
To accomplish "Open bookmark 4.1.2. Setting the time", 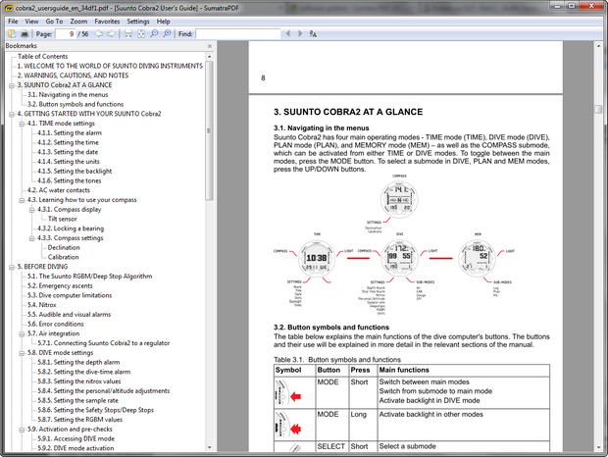I will tap(69, 142).
